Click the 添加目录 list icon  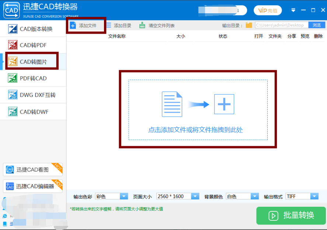point(109,25)
